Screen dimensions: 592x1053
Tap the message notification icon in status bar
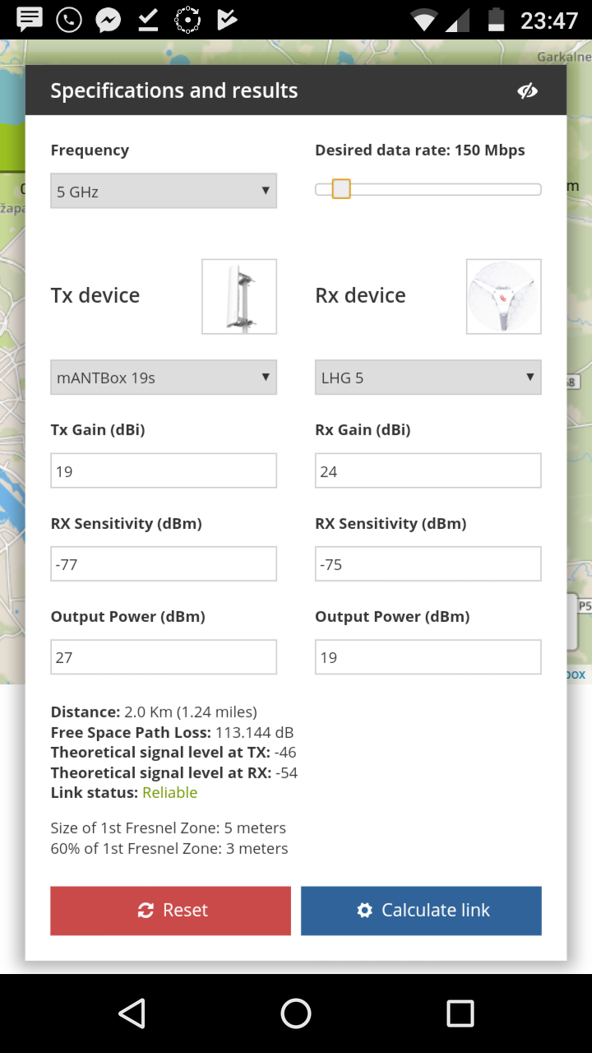tap(30, 19)
